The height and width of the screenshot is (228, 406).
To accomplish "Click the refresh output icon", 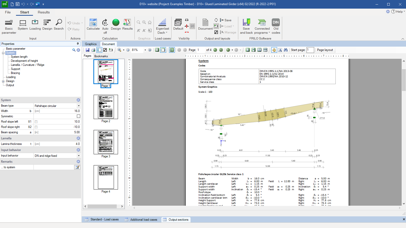I will pyautogui.click(x=216, y=20).
